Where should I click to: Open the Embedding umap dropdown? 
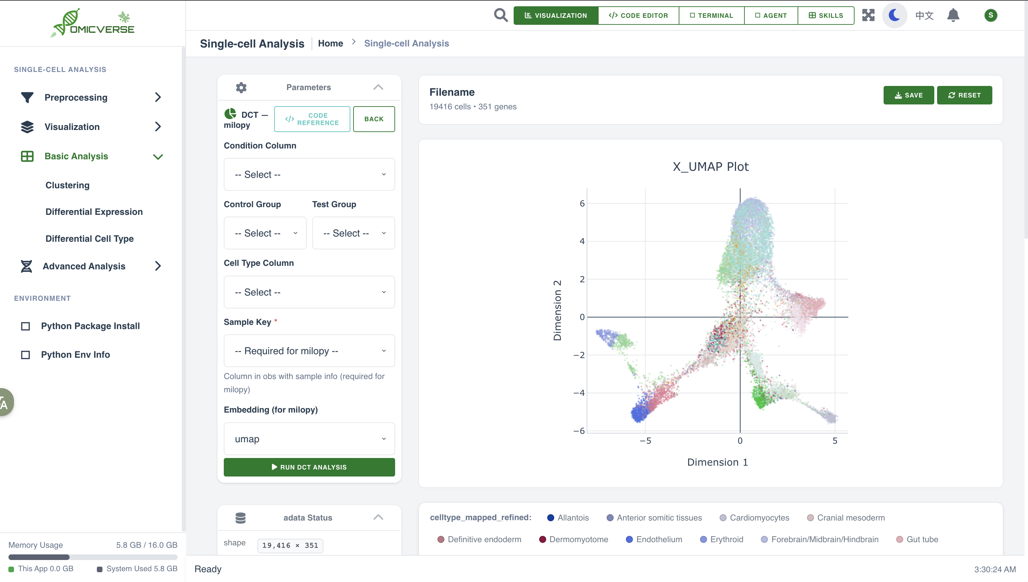[x=309, y=439]
